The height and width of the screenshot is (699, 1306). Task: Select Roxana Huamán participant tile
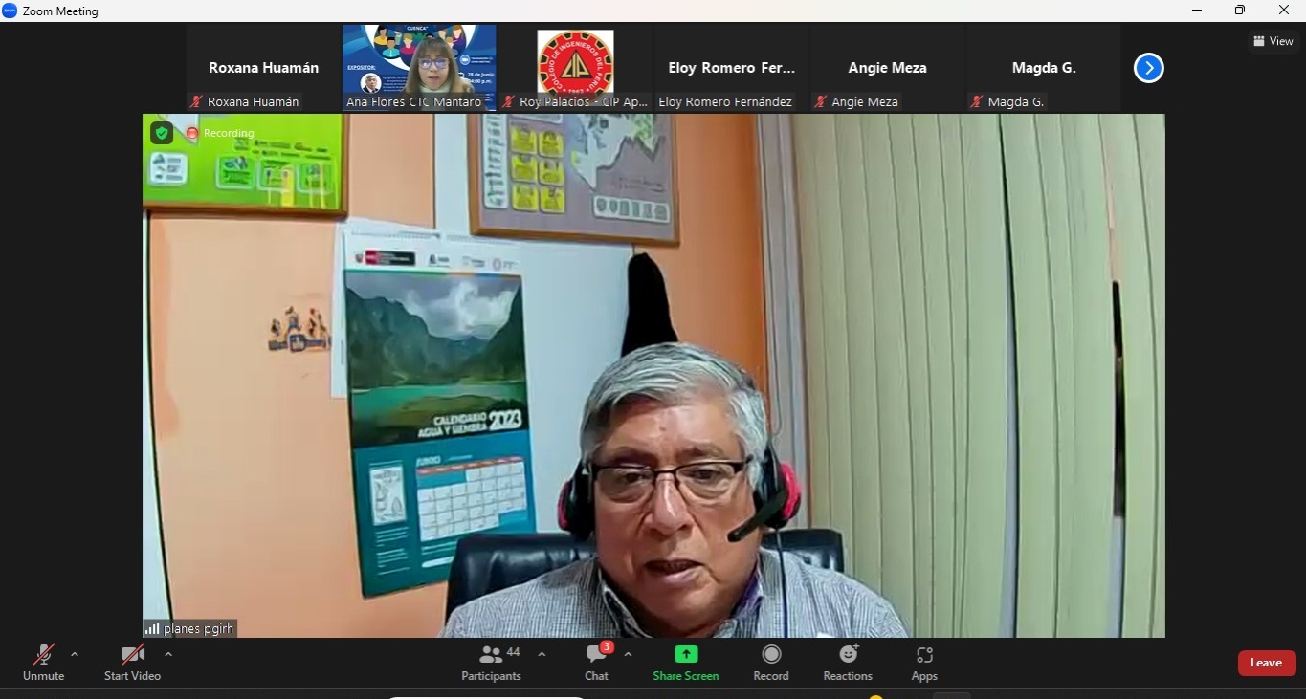[x=263, y=68]
